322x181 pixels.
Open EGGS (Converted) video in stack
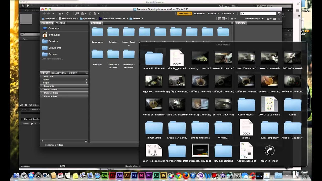coord(292,61)
